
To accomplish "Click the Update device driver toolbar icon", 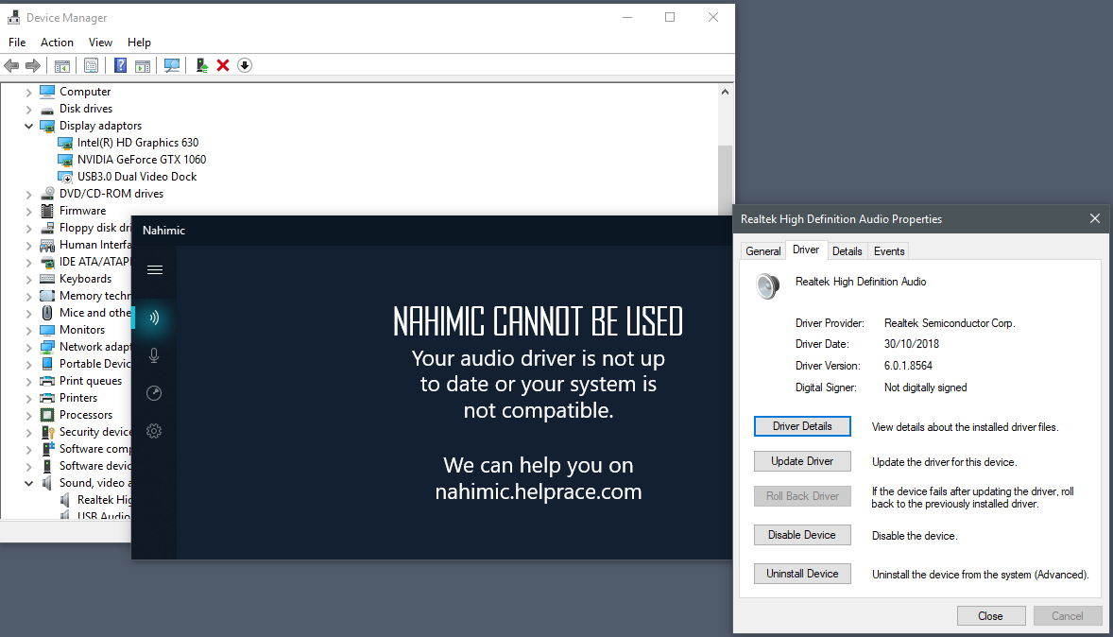I will (x=201, y=65).
